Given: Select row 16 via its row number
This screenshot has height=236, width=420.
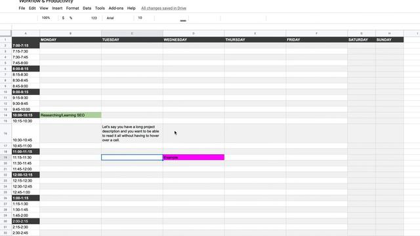Looking at the screenshot, I should [5, 133].
